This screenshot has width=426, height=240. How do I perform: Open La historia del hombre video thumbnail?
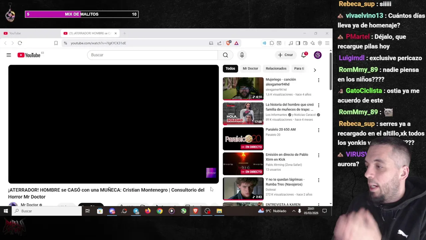[x=243, y=114]
